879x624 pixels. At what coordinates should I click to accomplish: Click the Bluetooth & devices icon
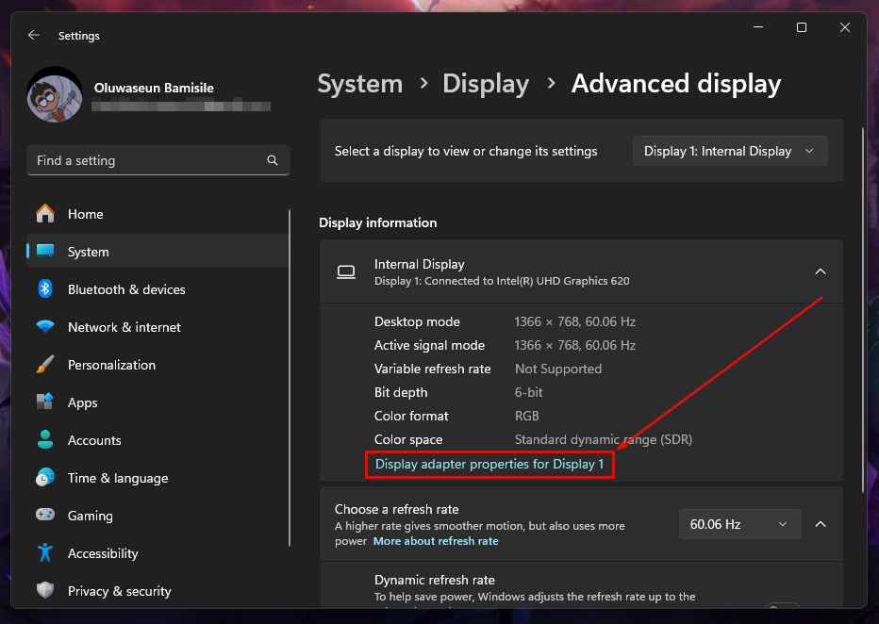[x=45, y=289]
